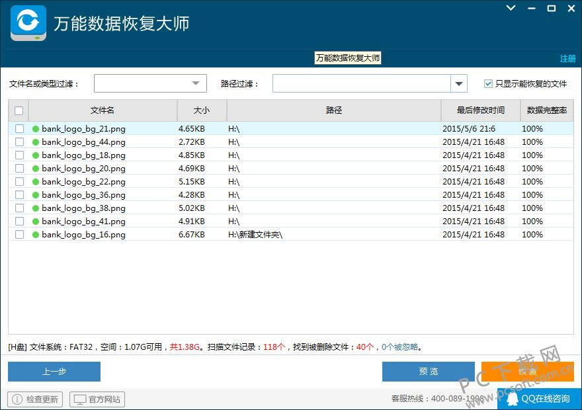Check the box for bank_logo_bg_44.png
Screen dimensions: 582x410
pyautogui.click(x=19, y=142)
